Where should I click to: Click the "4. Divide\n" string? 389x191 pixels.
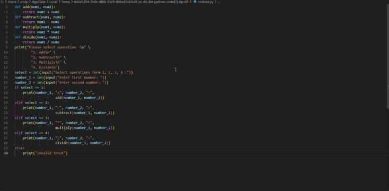(x=44, y=67)
